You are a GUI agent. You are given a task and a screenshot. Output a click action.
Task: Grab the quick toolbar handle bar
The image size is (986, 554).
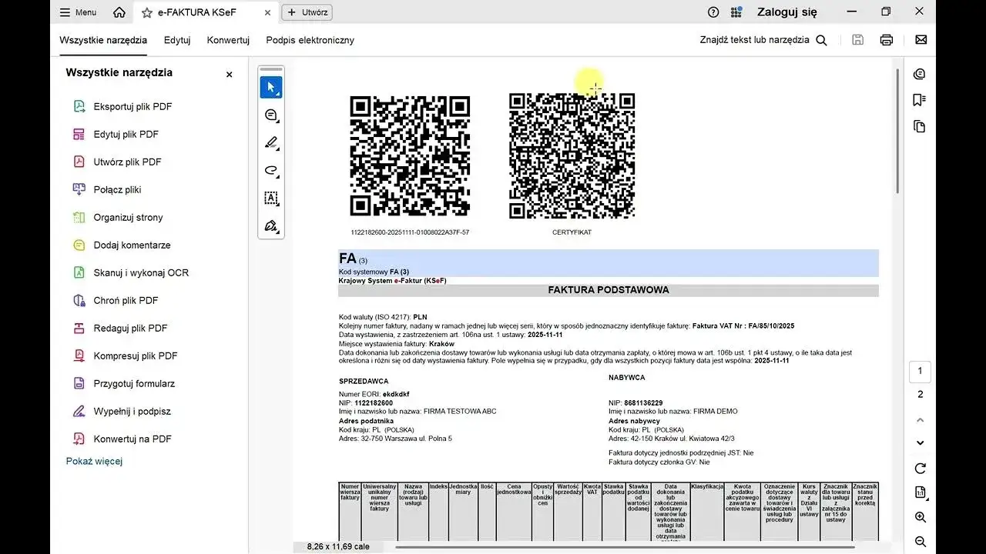(x=271, y=69)
